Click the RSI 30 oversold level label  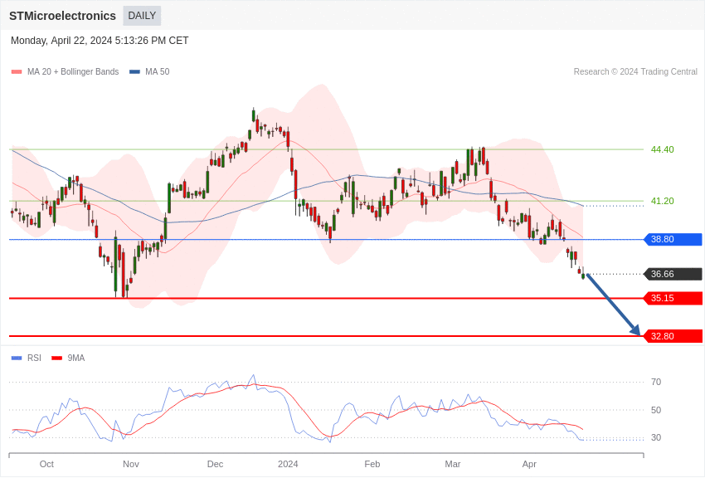pyautogui.click(x=656, y=438)
